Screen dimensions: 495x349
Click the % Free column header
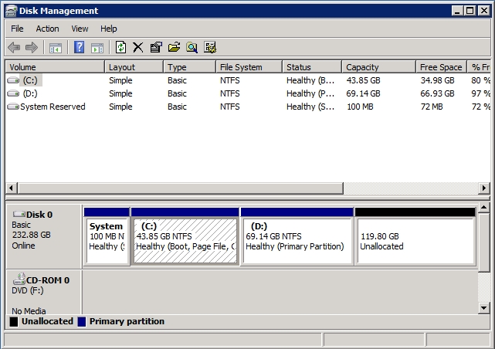[x=479, y=67]
